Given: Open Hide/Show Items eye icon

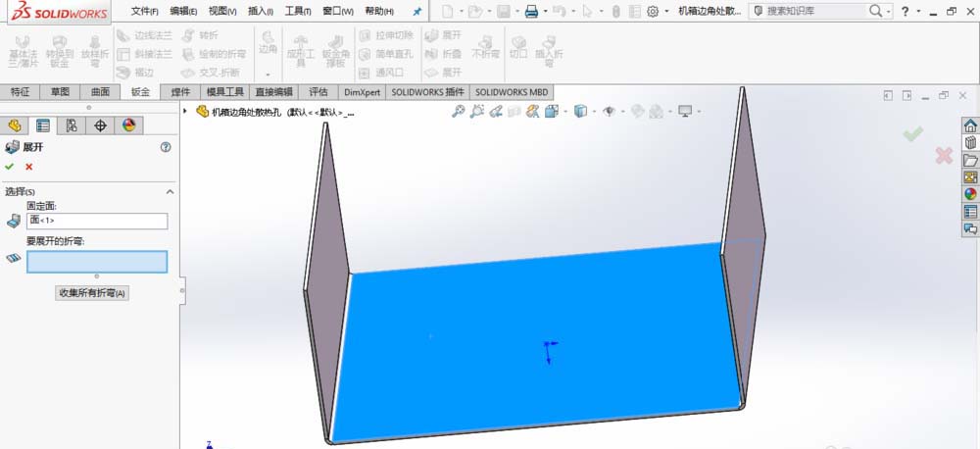Looking at the screenshot, I should [x=609, y=112].
